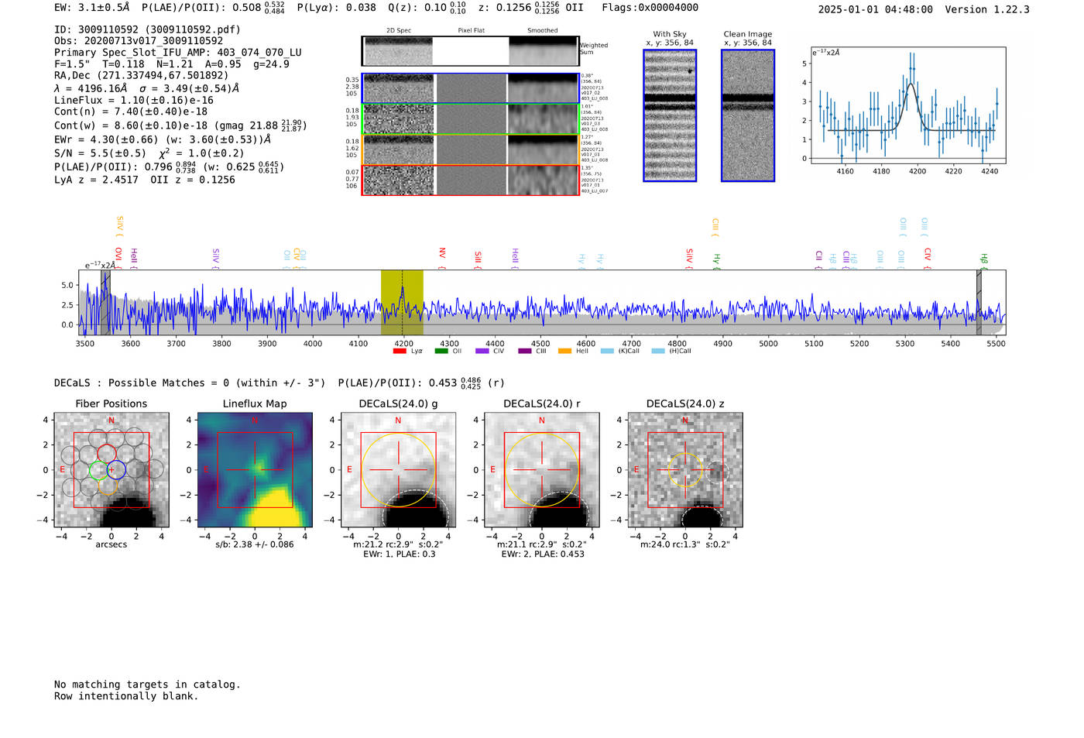
Task: Click the 'Row intentionally blank.' text
Action: tap(126, 696)
